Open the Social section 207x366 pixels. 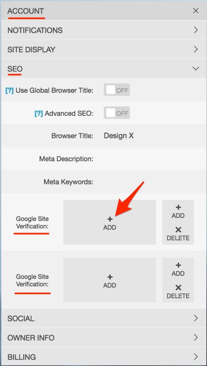tap(103, 318)
